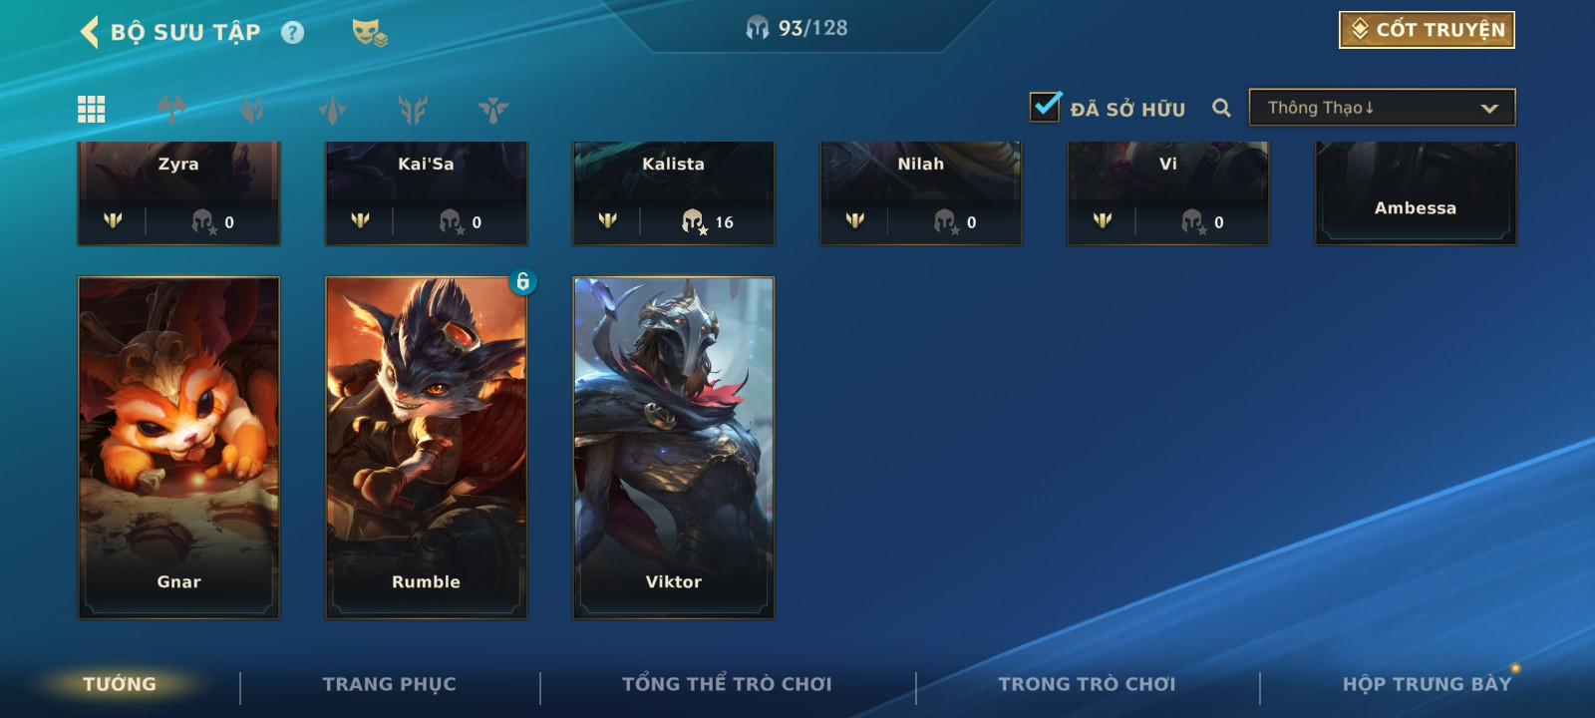Open the Gnar champion card
Image resolution: width=1595 pixels, height=718 pixels.
[179, 448]
